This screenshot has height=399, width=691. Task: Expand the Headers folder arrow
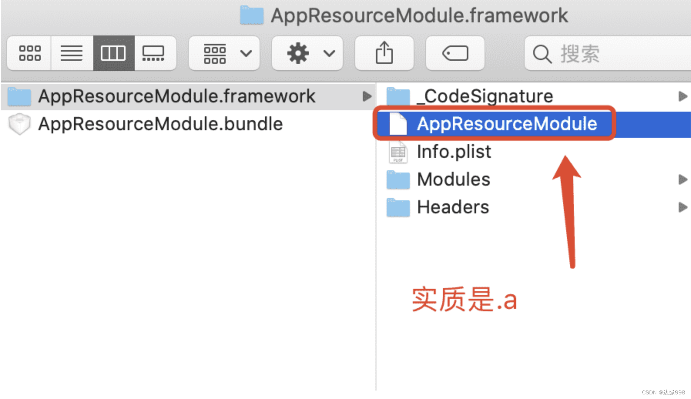pos(683,207)
